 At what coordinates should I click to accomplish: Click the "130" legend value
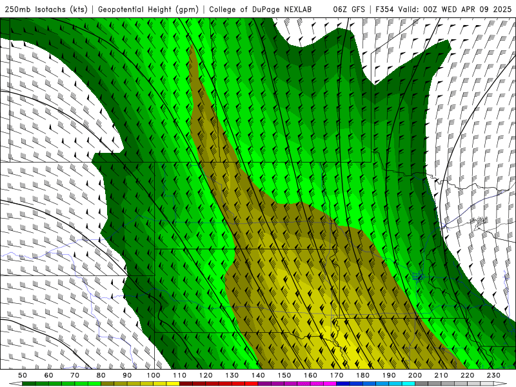pyautogui.click(x=232, y=375)
